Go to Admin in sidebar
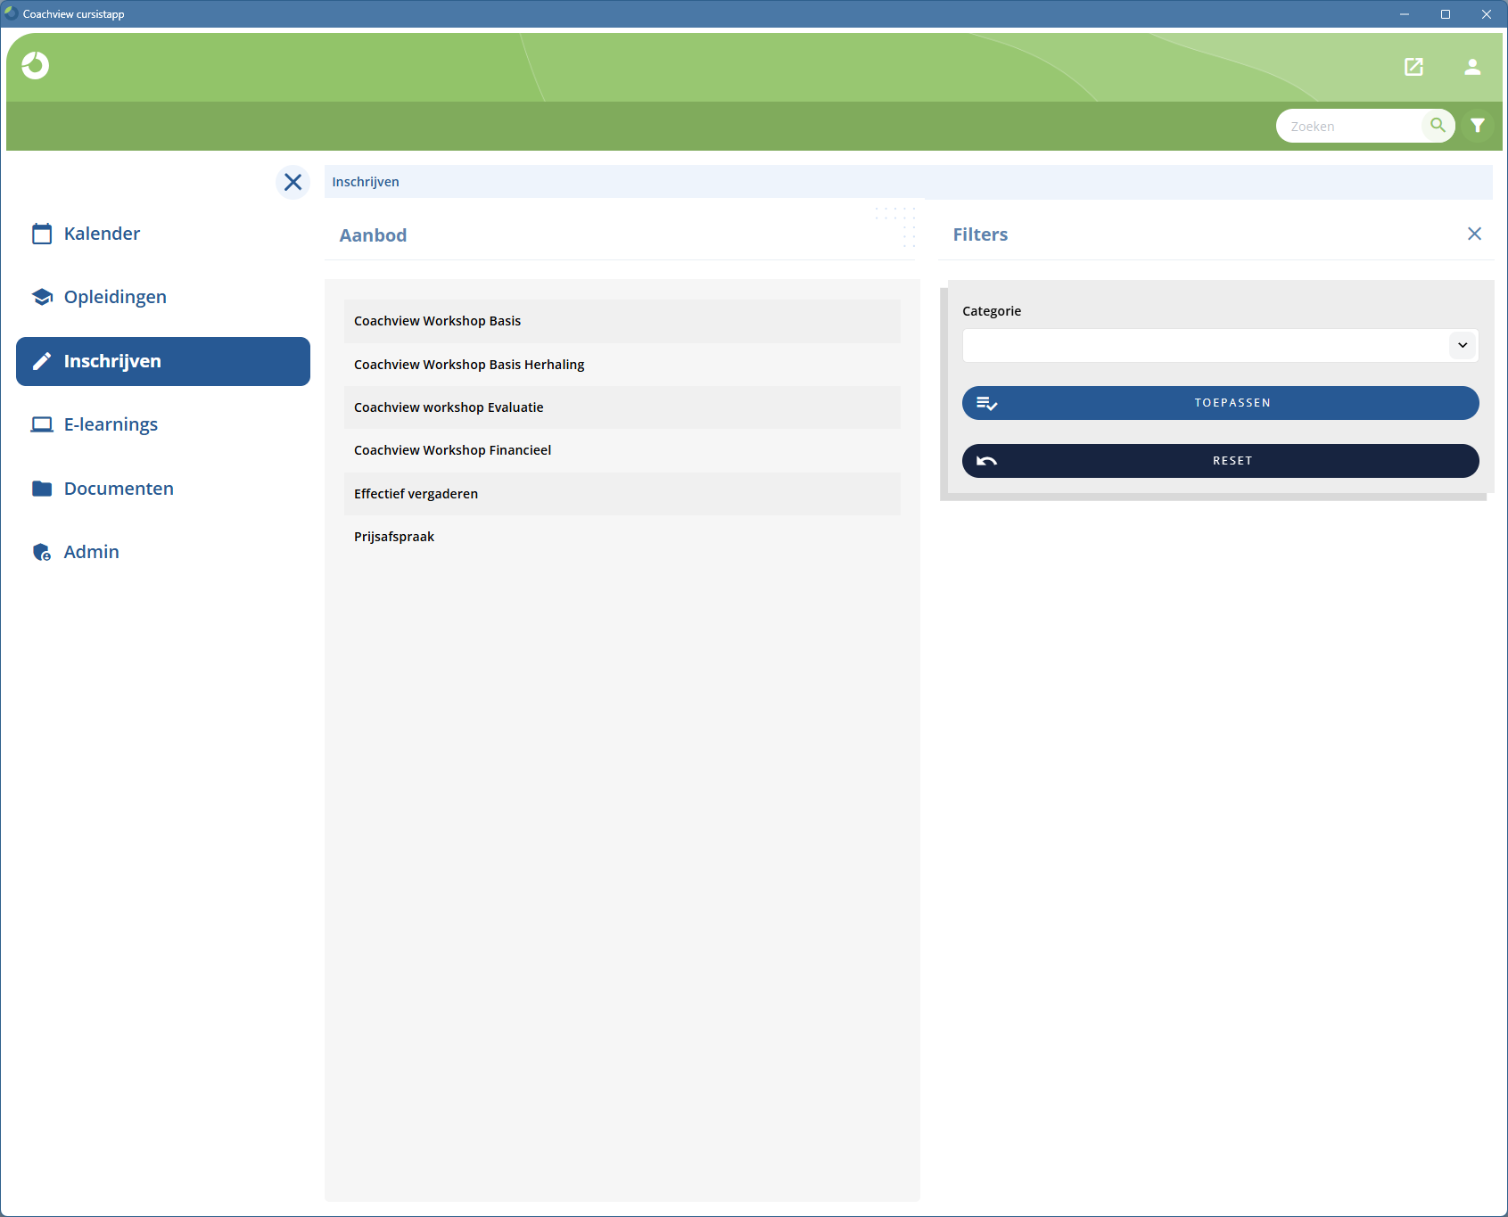The height and width of the screenshot is (1217, 1508). click(163, 552)
